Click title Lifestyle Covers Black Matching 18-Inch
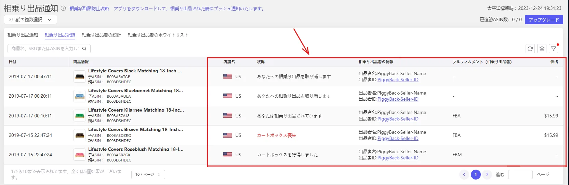Image resolution: width=569 pixels, height=185 pixels. point(135,71)
